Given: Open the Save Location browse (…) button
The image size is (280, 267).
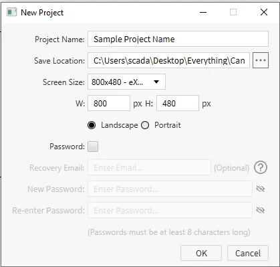Looking at the screenshot, I should (261, 60).
